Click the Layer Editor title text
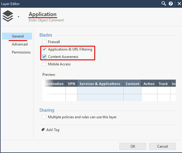This screenshot has height=153, width=182. pyautogui.click(x=10, y=4)
